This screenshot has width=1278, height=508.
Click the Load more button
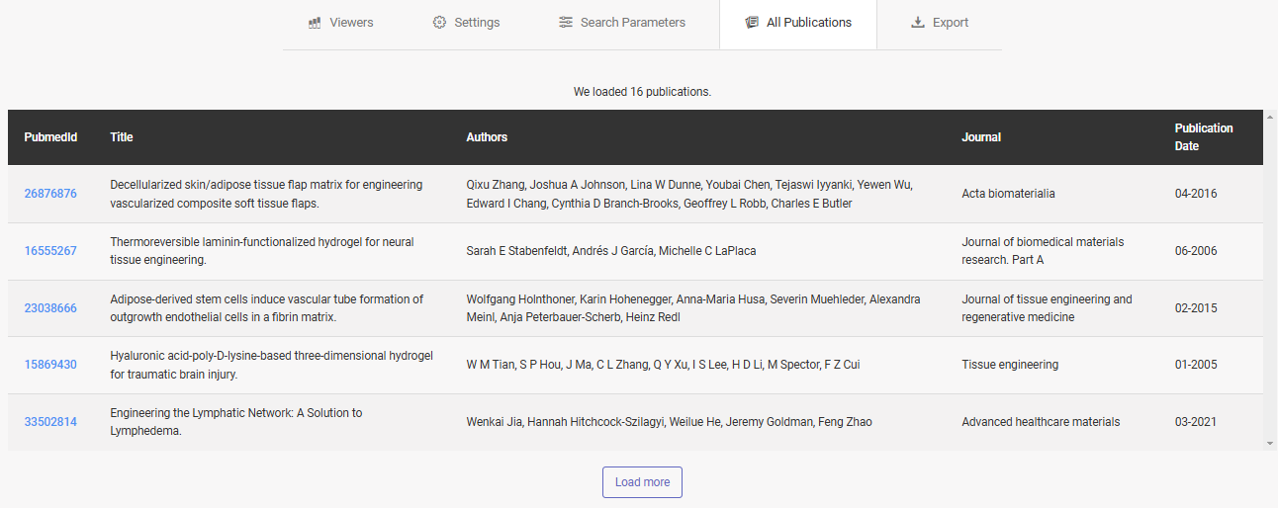pos(642,482)
